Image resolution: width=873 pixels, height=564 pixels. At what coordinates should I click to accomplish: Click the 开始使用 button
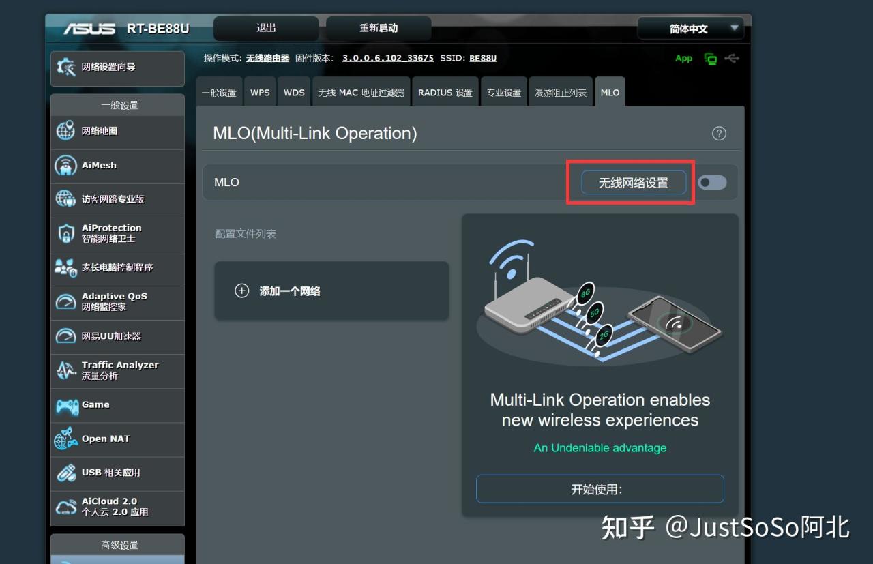[600, 489]
